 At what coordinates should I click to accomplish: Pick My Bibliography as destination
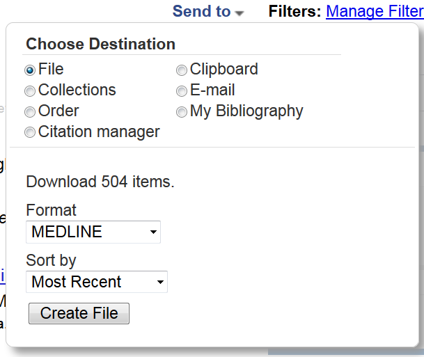point(182,111)
